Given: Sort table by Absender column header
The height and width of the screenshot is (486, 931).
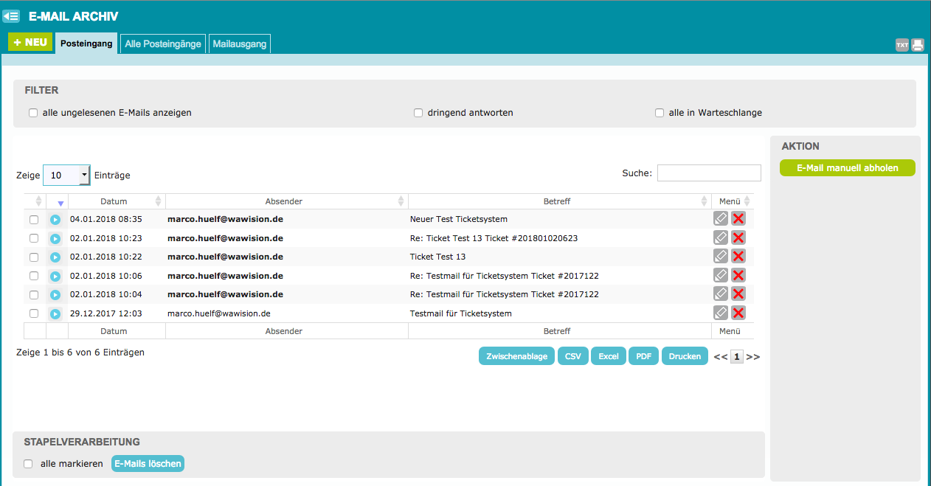Looking at the screenshot, I should [284, 201].
